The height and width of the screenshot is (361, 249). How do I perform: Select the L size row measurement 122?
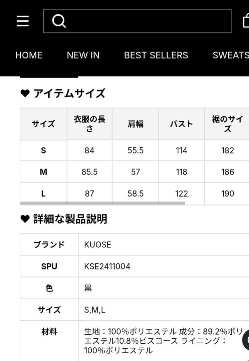(x=181, y=193)
